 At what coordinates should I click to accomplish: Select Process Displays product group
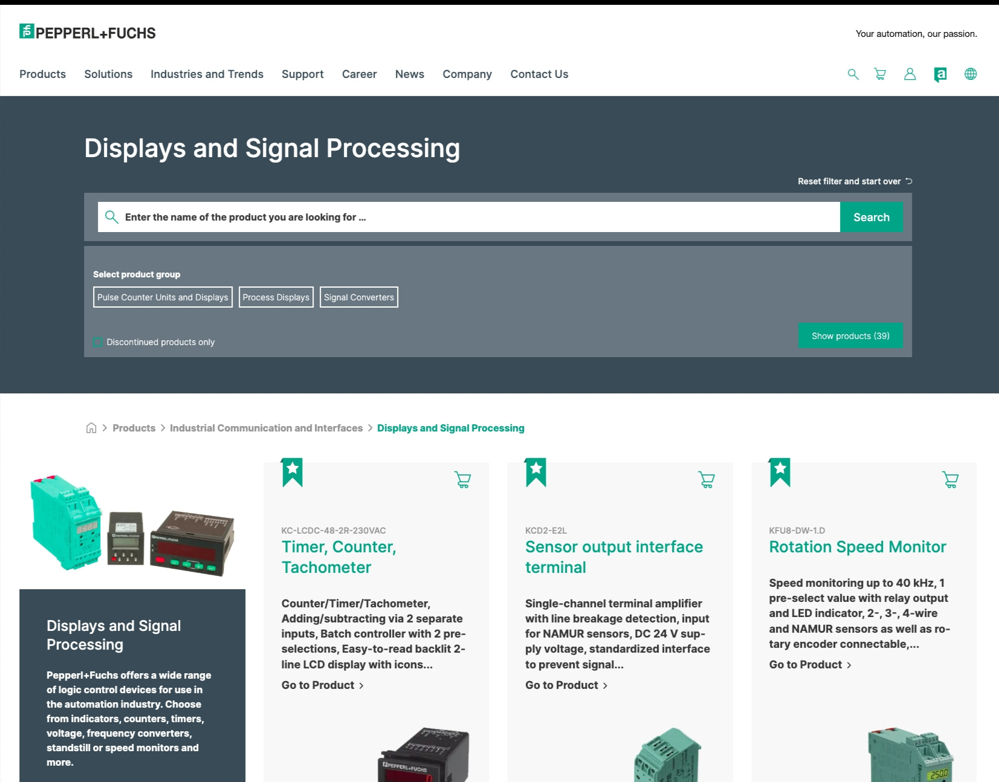pos(276,297)
